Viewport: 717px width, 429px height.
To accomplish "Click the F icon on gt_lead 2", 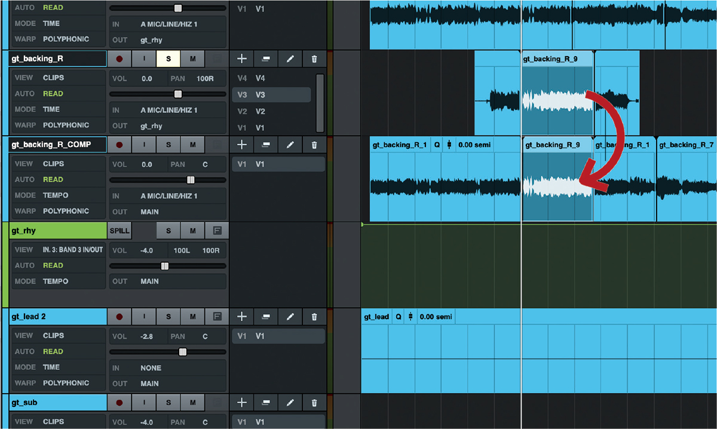I will tap(217, 317).
